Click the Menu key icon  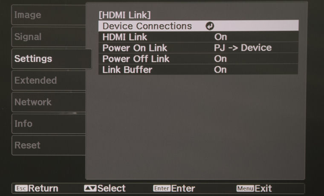245,188
